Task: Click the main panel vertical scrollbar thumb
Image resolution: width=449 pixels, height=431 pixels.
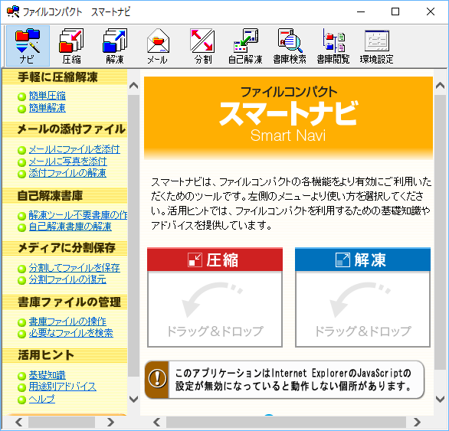Action: [x=440, y=232]
